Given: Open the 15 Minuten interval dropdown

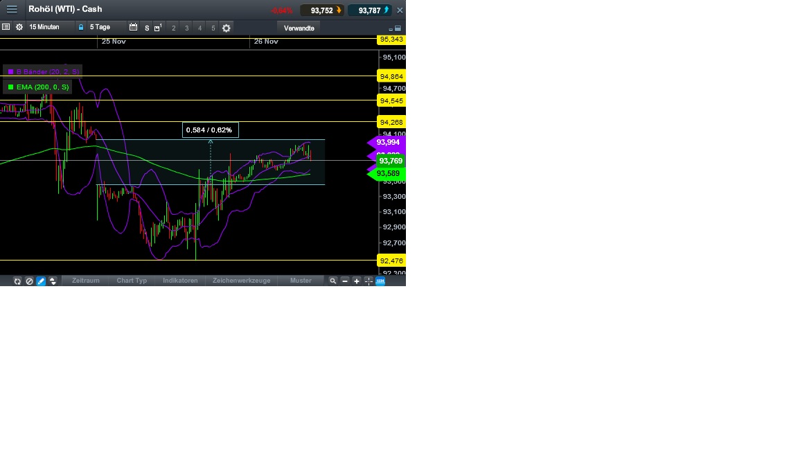Looking at the screenshot, I should pos(44,27).
